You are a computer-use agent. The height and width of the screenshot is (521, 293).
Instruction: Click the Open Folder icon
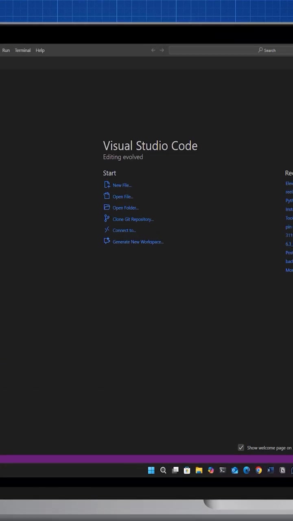click(107, 208)
